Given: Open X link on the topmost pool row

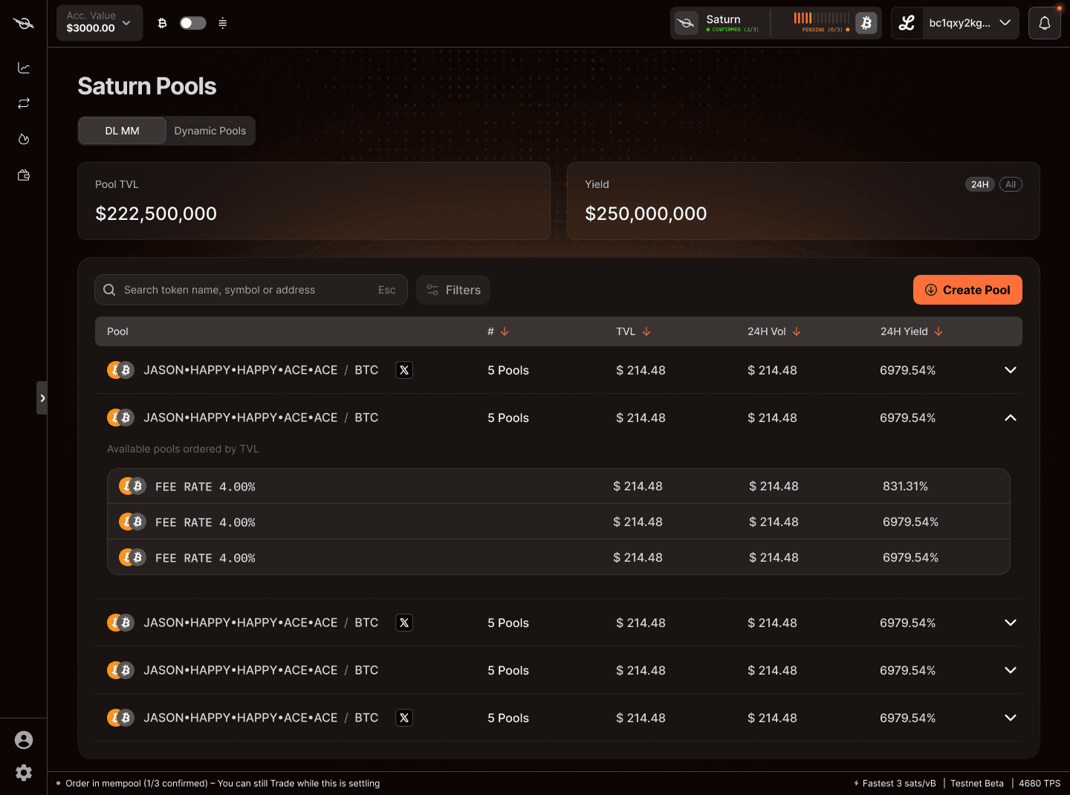Looking at the screenshot, I should click(x=404, y=370).
